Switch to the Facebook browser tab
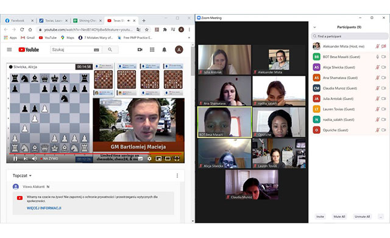Viewport: 390px width, 238px height. pos(18,21)
